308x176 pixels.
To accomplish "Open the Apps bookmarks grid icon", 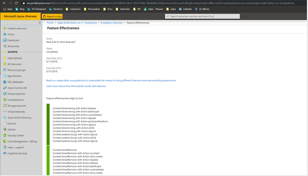I will pyautogui.click(x=4, y=9).
